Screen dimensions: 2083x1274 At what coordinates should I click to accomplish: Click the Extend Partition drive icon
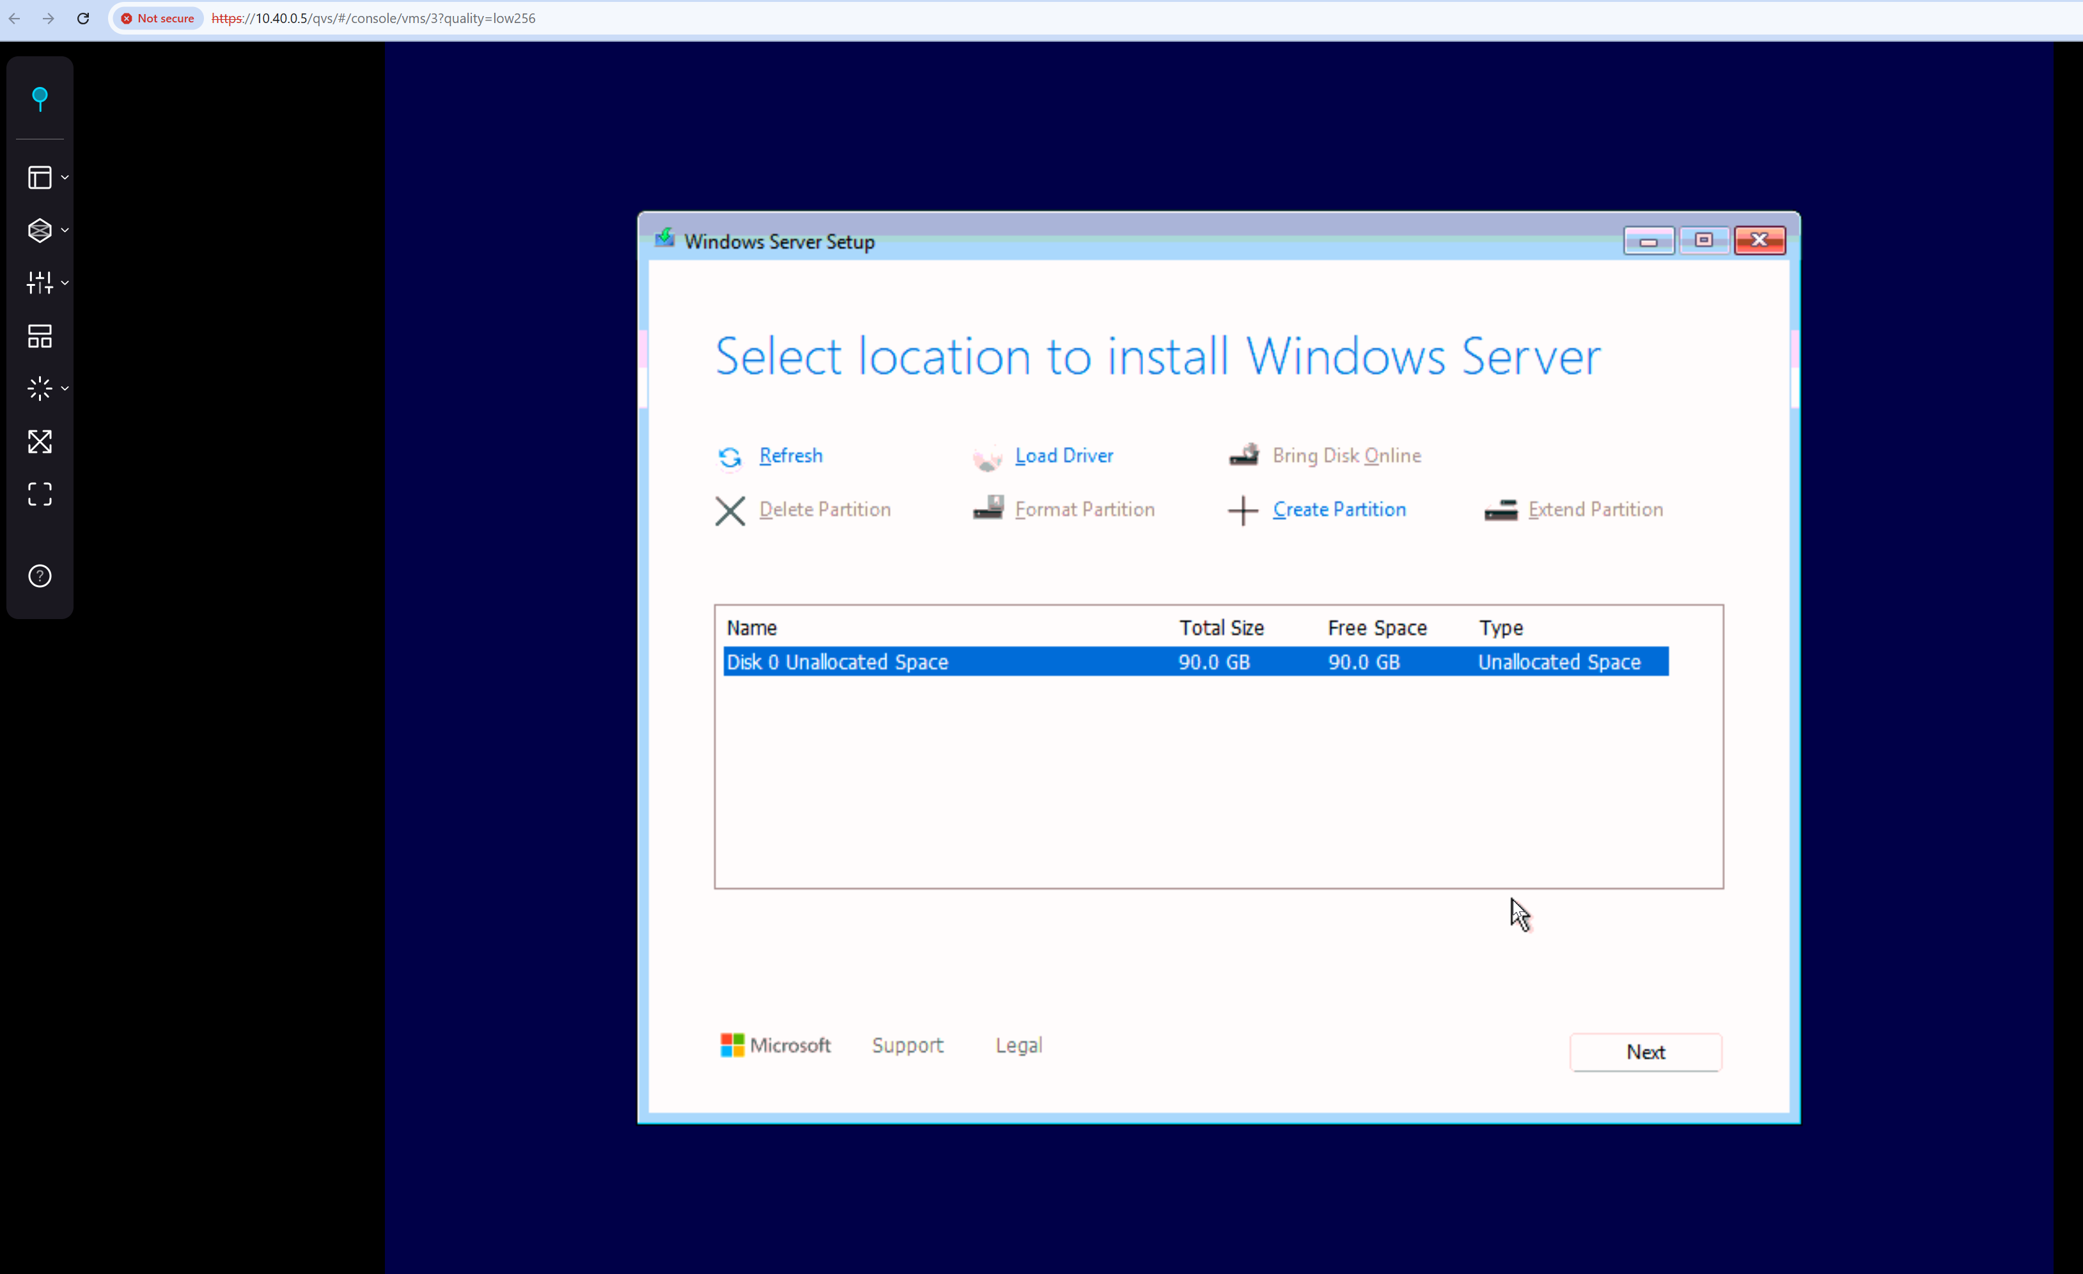pos(1501,510)
